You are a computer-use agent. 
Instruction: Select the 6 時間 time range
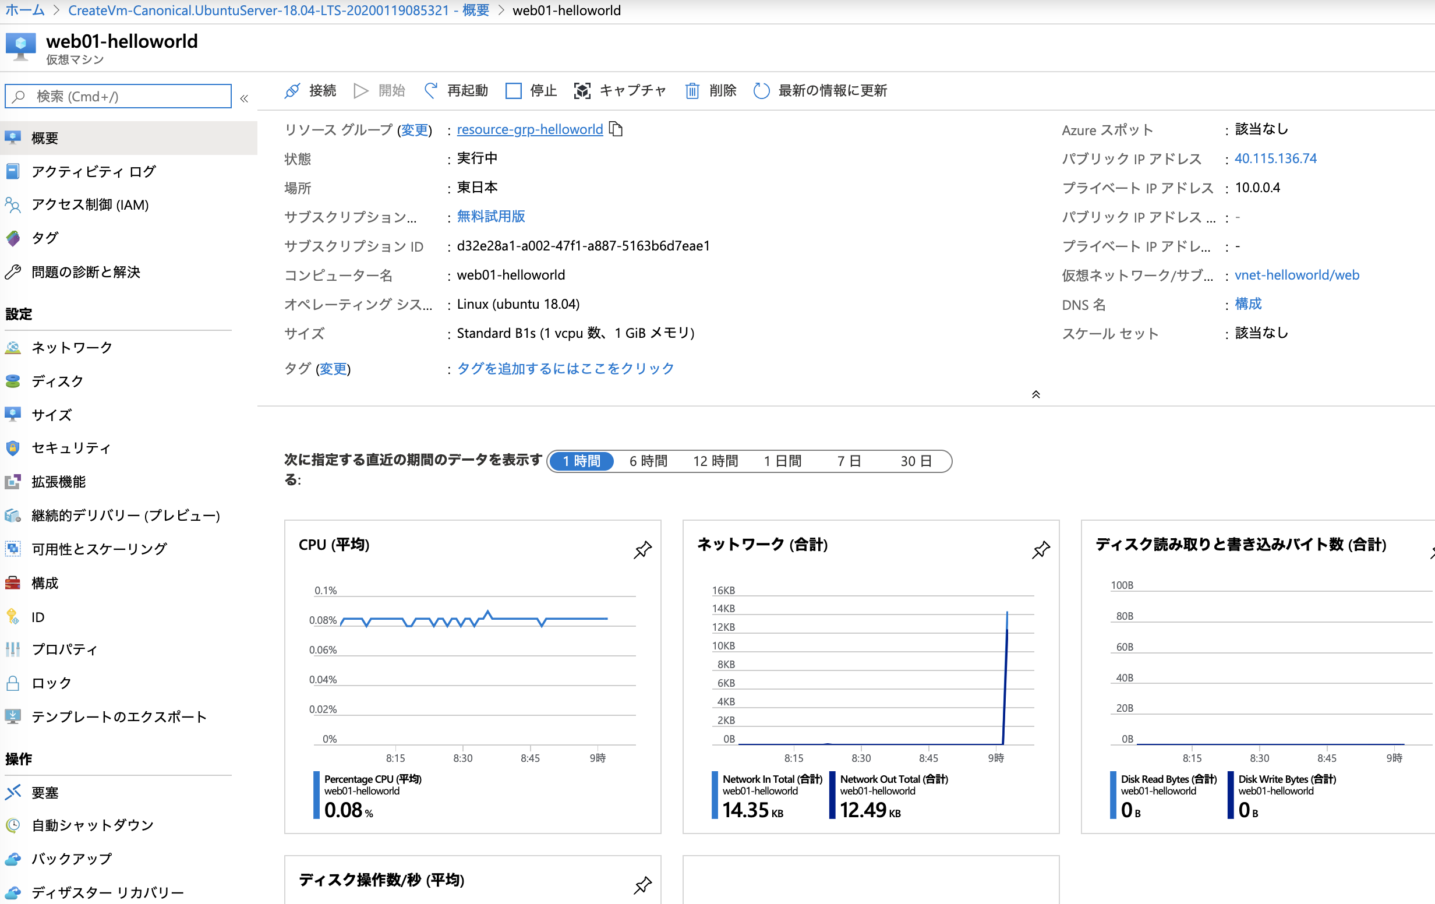click(x=648, y=461)
